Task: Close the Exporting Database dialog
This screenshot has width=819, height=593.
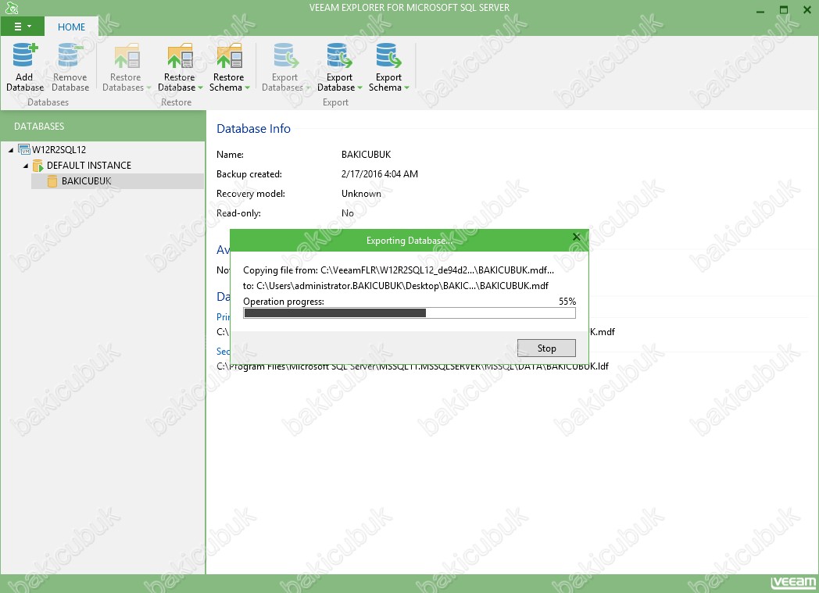Action: pos(576,237)
